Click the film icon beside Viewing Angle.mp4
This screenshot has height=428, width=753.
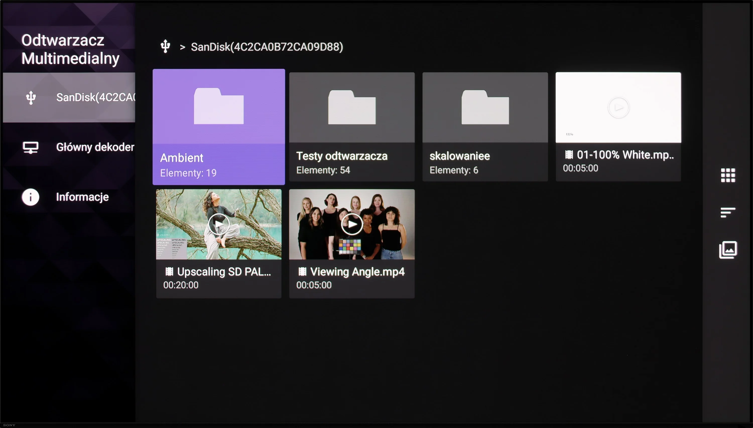pyautogui.click(x=302, y=271)
